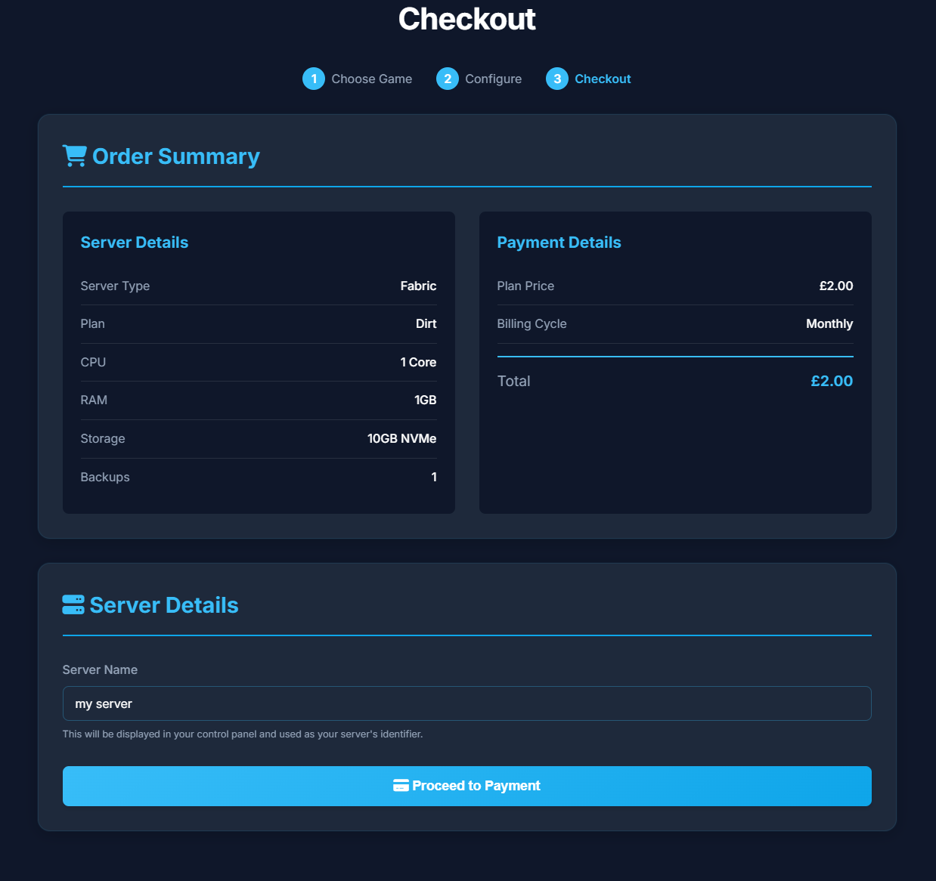Click the Monthly billing cycle value
The height and width of the screenshot is (881, 936).
[829, 323]
